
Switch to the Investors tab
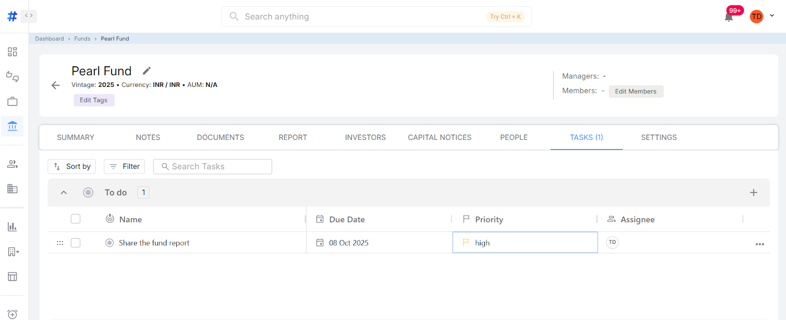(365, 137)
